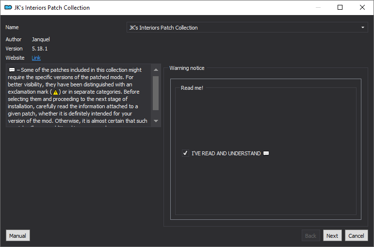Click the Read me! group label
The width and height of the screenshot is (374, 247).
pos(192,88)
